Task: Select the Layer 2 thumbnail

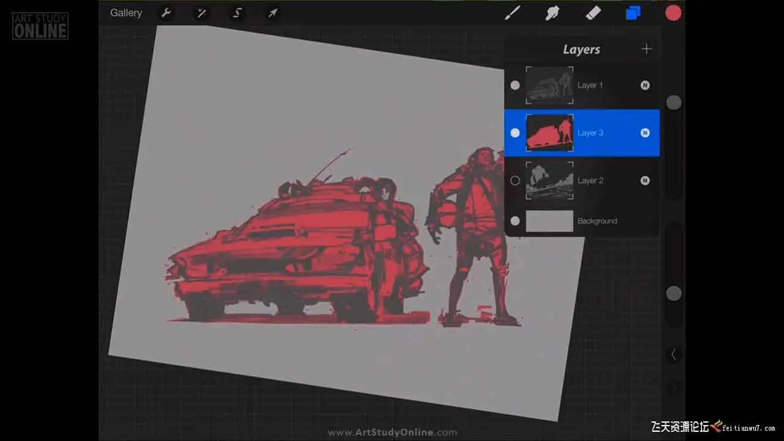Action: coord(549,181)
